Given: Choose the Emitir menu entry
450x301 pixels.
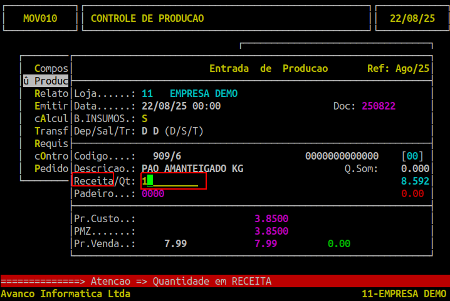Looking at the screenshot, I should click(51, 106).
